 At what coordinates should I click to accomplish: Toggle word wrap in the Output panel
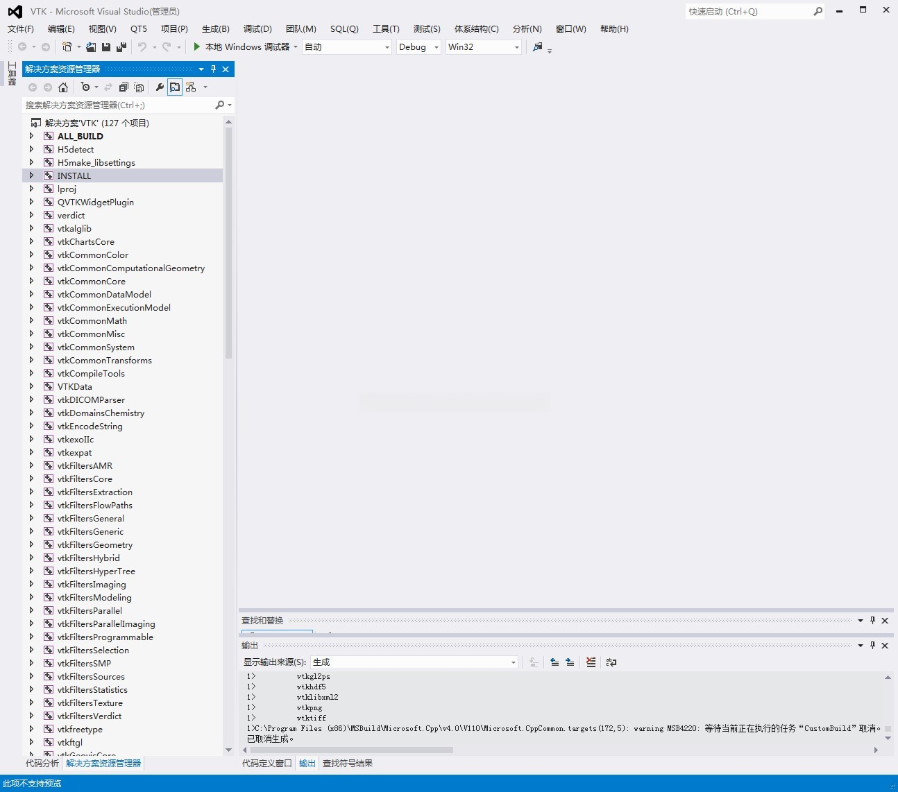[611, 662]
